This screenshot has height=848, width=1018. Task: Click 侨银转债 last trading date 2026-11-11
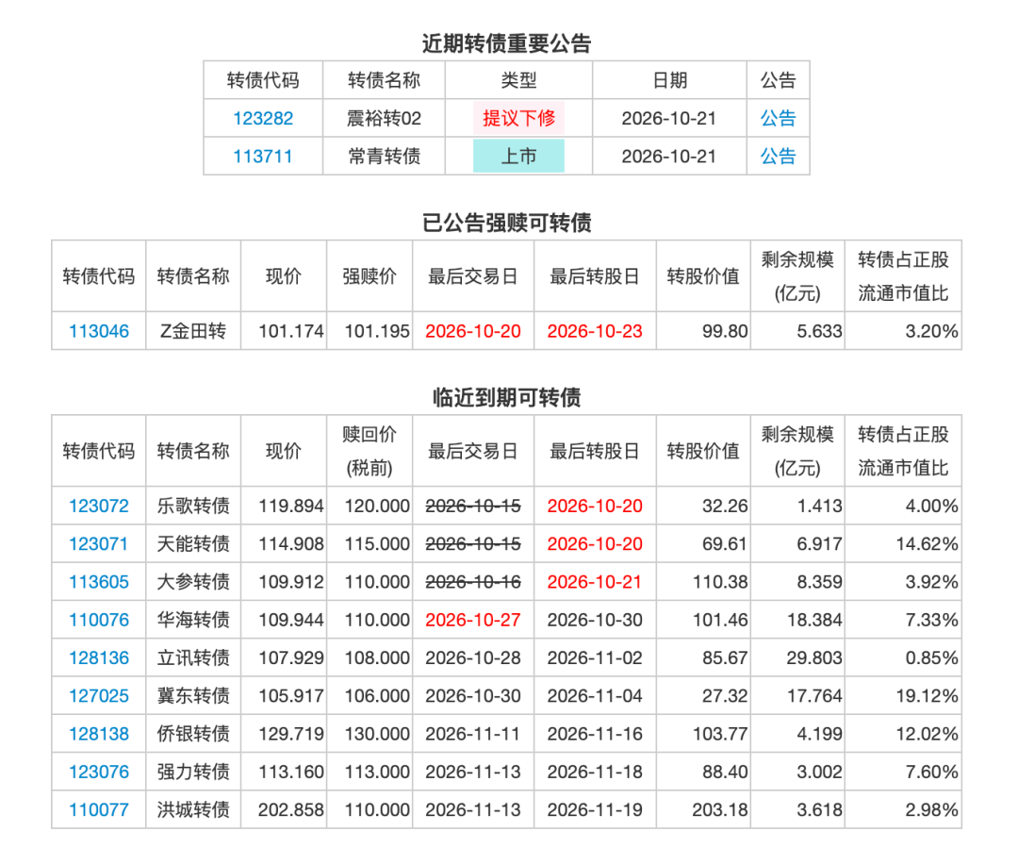(x=473, y=734)
